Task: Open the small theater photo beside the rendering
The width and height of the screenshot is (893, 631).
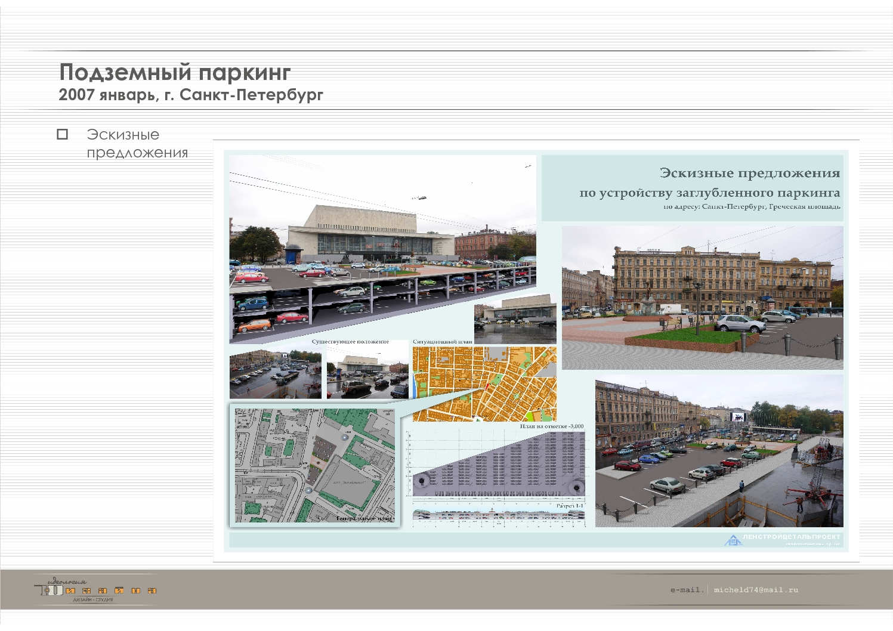Action: [x=515, y=319]
